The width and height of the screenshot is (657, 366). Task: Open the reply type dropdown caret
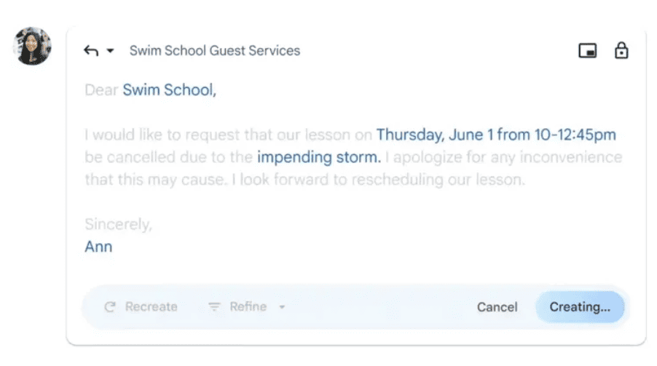click(110, 51)
